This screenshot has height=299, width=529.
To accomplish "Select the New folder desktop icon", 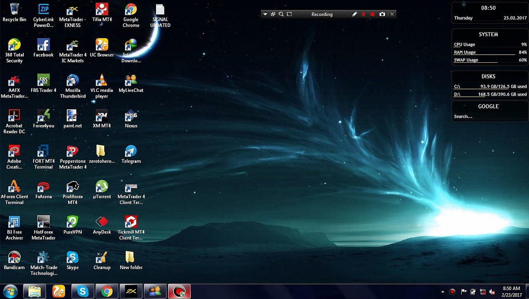I will [x=131, y=261].
